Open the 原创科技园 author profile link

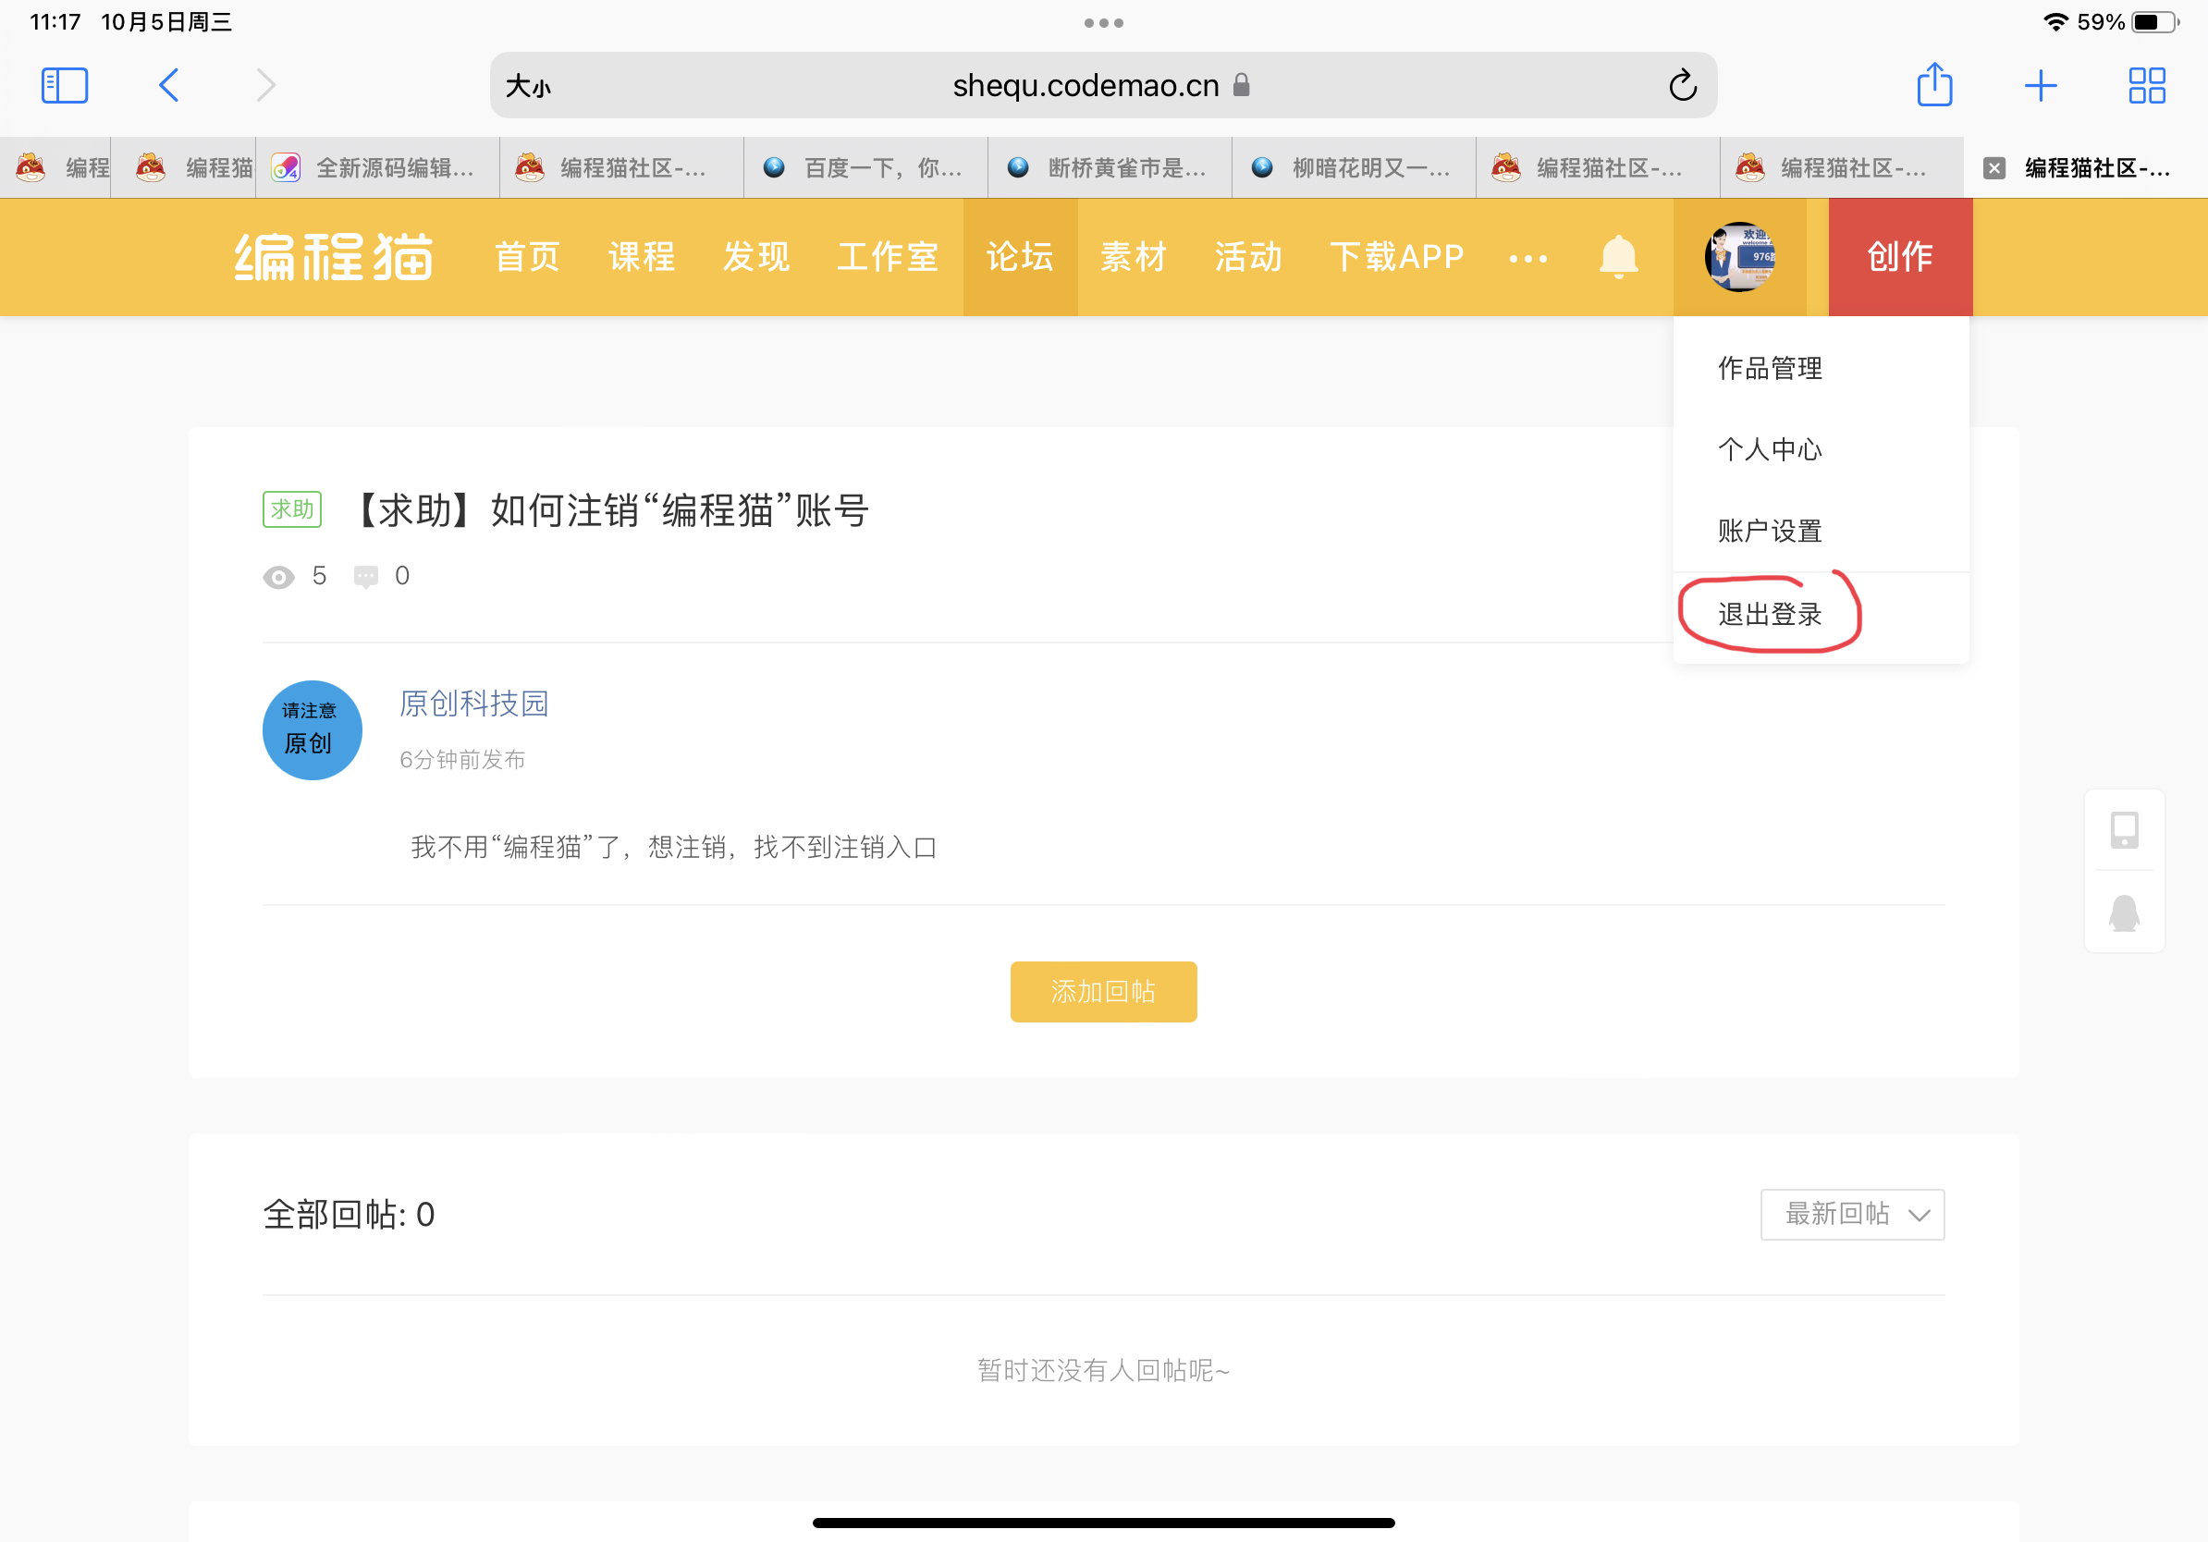pyautogui.click(x=474, y=704)
